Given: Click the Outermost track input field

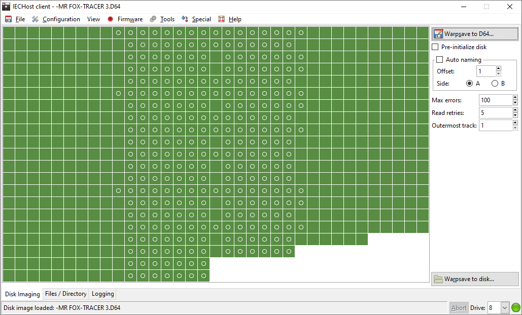Looking at the screenshot, I should pyautogui.click(x=496, y=126).
